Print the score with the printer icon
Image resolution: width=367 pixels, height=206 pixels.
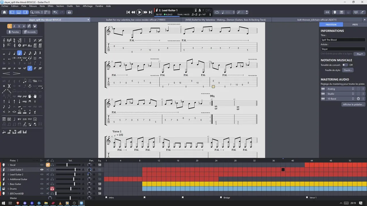pyautogui.click(x=69, y=12)
